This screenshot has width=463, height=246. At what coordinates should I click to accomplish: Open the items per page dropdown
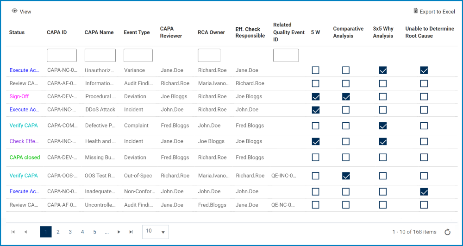tap(155, 232)
